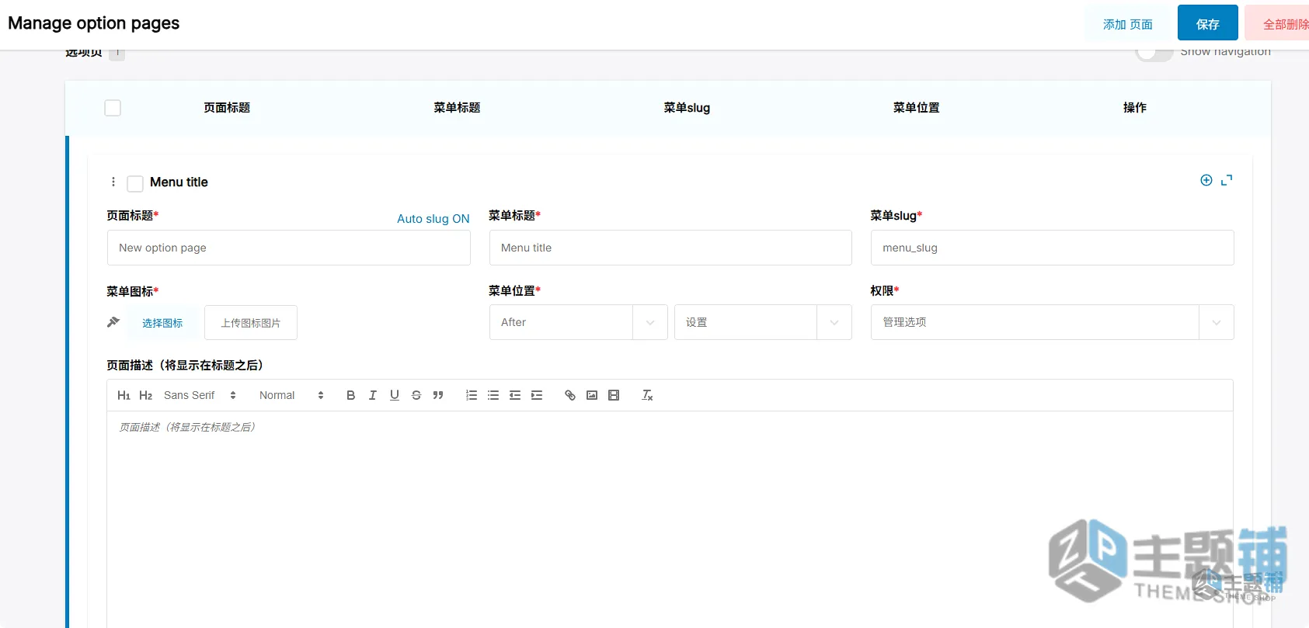Toggle the Show navigation switch
The image size is (1309, 628).
(x=1154, y=53)
